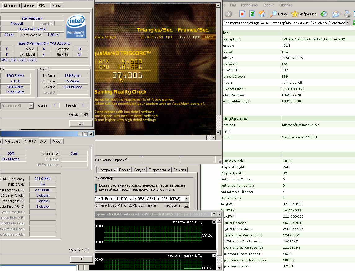Click the Print icon in browser toolbar

[348, 14]
